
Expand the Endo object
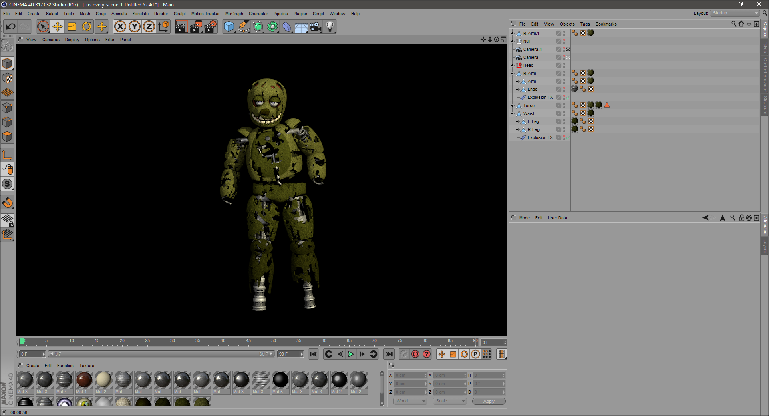(517, 89)
